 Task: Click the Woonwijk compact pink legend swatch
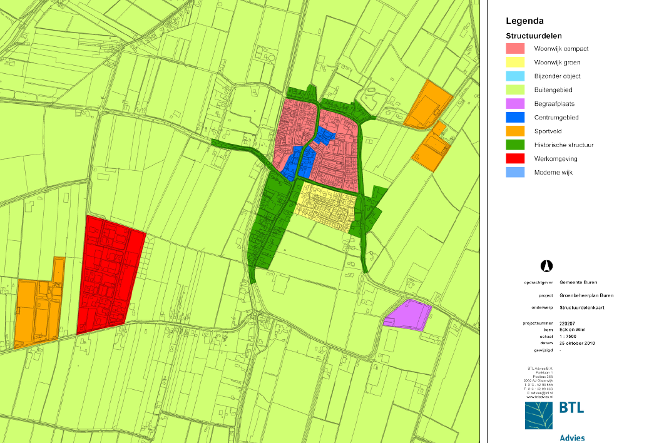(x=515, y=48)
